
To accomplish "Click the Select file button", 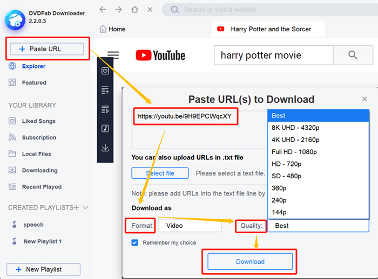I will [160, 173].
